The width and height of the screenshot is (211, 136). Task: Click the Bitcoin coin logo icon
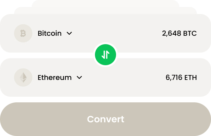pyautogui.click(x=23, y=33)
